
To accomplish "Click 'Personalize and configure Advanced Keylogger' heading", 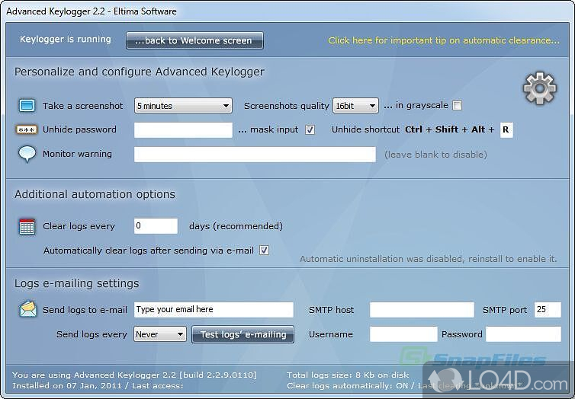I will 140,72.
